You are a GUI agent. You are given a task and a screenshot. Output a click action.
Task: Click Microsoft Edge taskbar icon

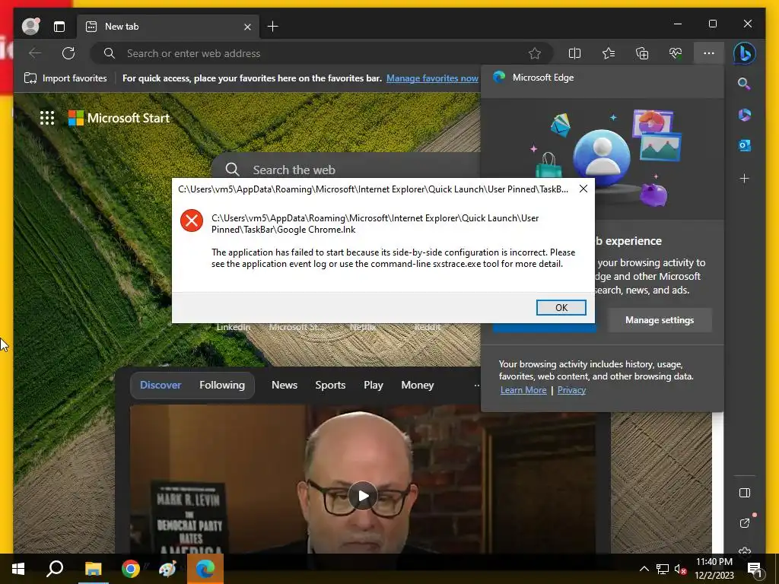pos(205,569)
